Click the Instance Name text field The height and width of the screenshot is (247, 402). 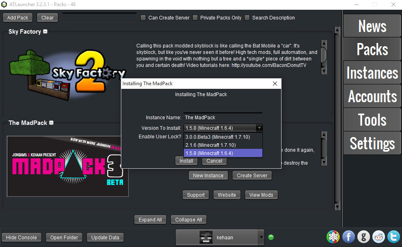223,117
